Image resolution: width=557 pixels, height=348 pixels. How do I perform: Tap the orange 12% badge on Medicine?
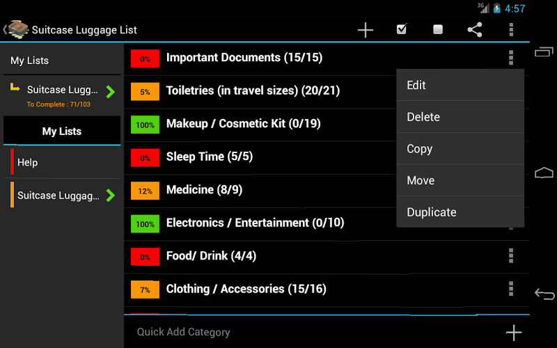pos(145,191)
